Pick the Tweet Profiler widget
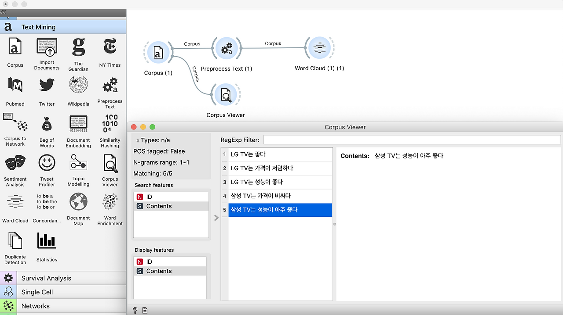 [x=47, y=170]
